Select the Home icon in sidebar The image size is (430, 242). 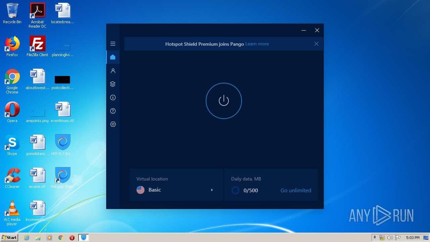click(113, 57)
